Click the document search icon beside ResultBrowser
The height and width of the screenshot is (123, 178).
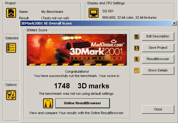point(137,59)
